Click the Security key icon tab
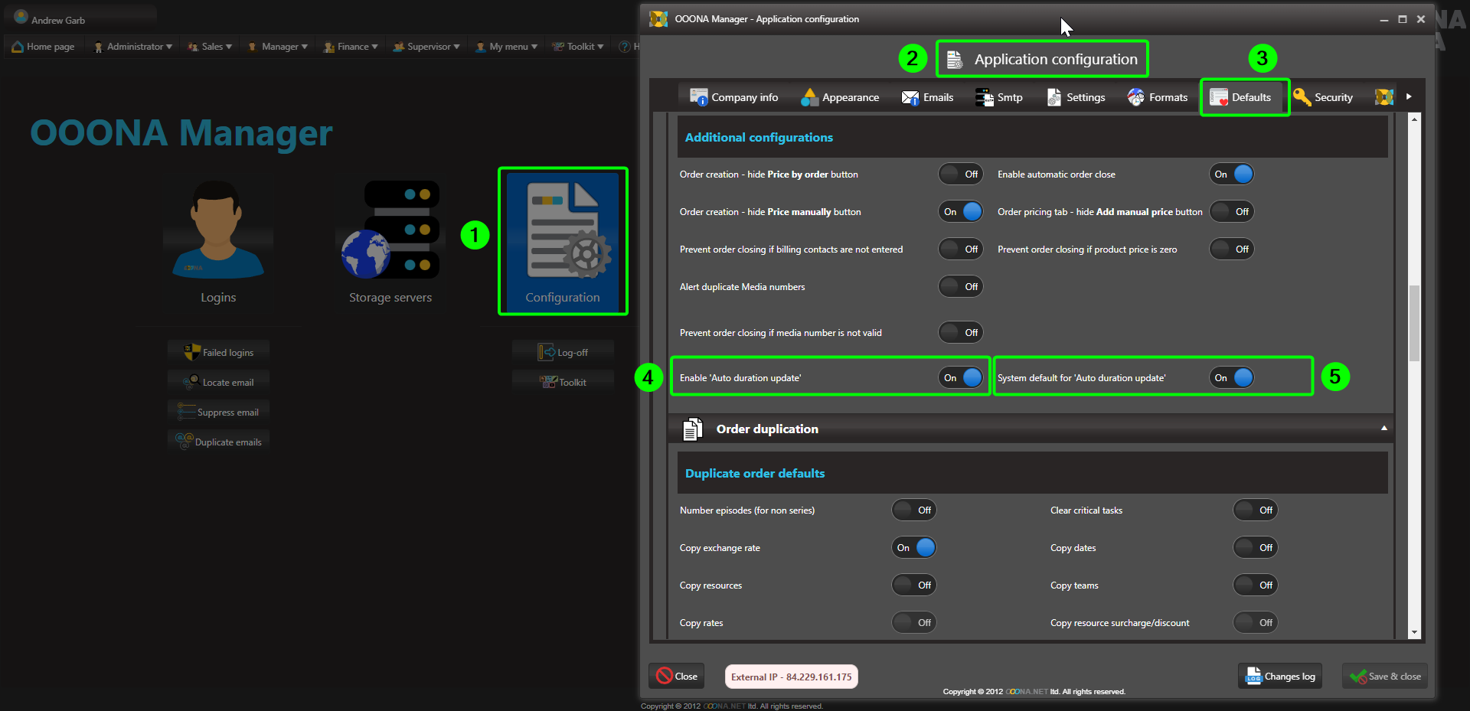The height and width of the screenshot is (711, 1470). (x=1302, y=97)
